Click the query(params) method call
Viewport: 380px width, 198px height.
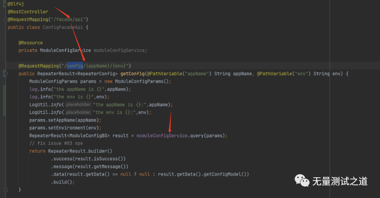[208, 136]
